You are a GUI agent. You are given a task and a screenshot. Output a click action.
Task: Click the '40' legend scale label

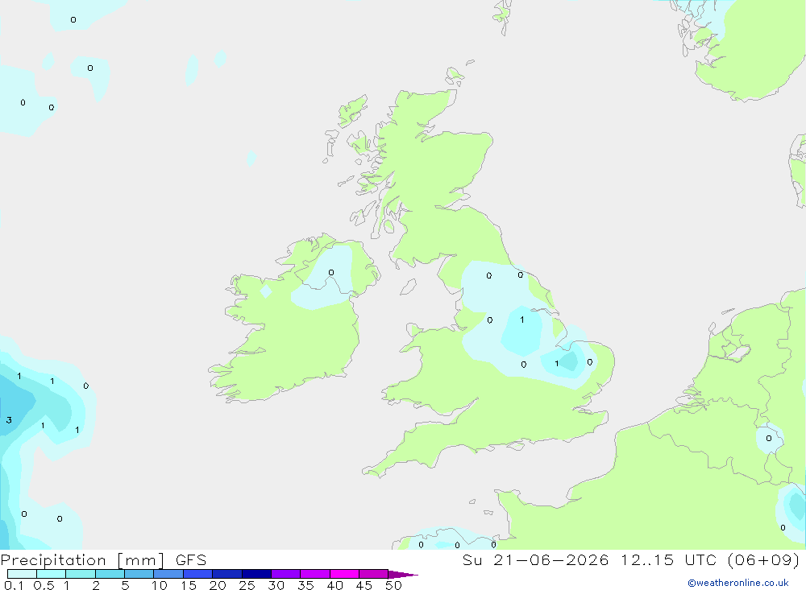coord(334,585)
